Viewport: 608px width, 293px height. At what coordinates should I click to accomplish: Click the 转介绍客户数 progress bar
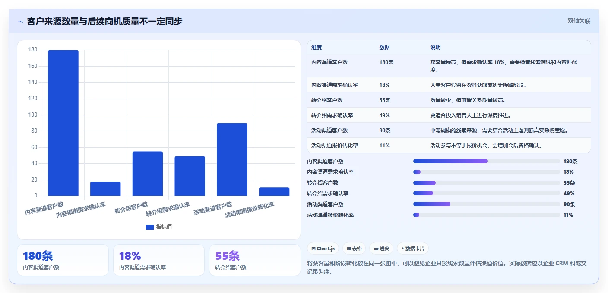click(486, 183)
